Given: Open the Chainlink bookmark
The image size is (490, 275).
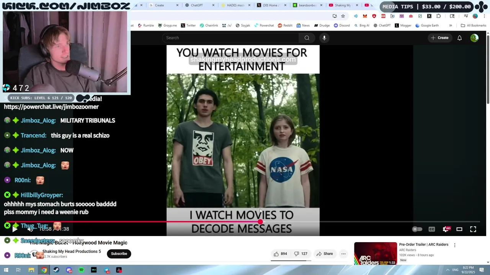Looking at the screenshot, I should click(x=209, y=26).
